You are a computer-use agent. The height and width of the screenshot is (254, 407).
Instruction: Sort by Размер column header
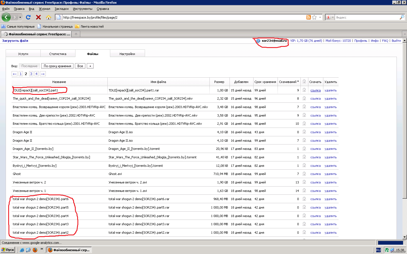coord(219,82)
